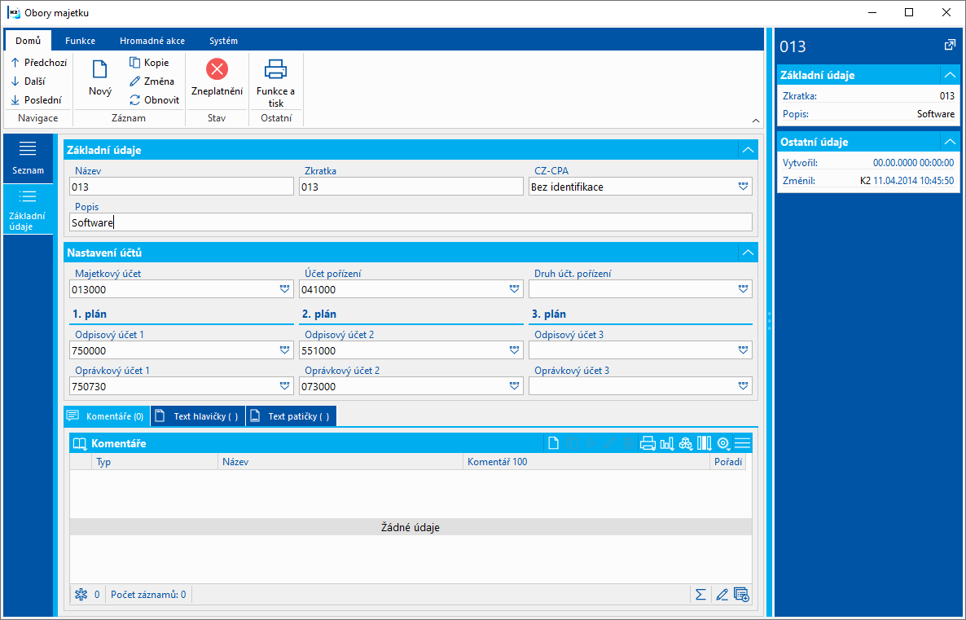Screen dimensions: 966x620
Task: Click settings gear in Komentáře toolbar
Action: 723,443
